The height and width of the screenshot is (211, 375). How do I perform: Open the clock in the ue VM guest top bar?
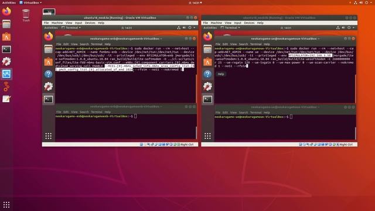[x=286, y=28]
